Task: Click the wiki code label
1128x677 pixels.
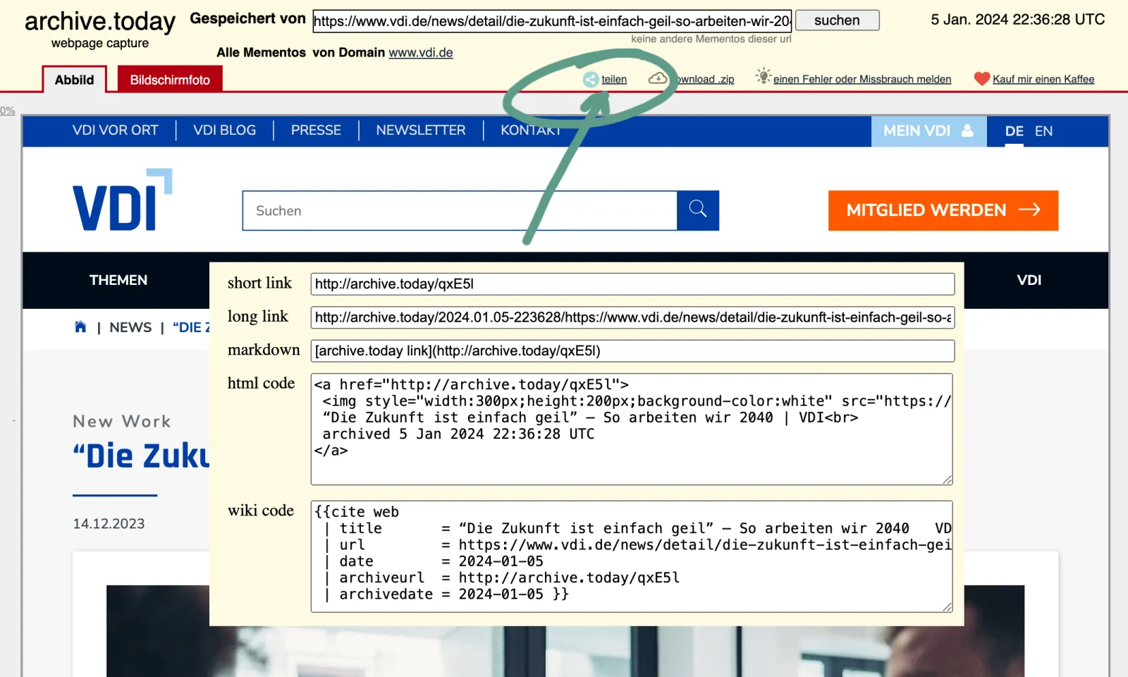Action: [261, 511]
